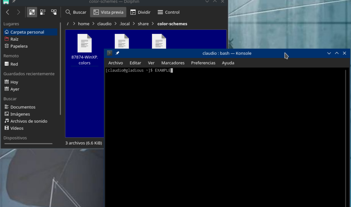Switch Dolphin to compact view mode

(x=43, y=12)
